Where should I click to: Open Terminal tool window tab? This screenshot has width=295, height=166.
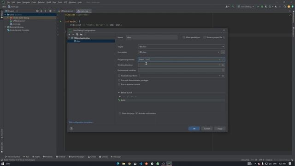[x=60, y=157]
